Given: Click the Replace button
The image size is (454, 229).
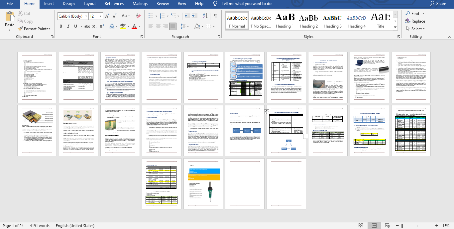Looking at the screenshot, I should pos(415,21).
